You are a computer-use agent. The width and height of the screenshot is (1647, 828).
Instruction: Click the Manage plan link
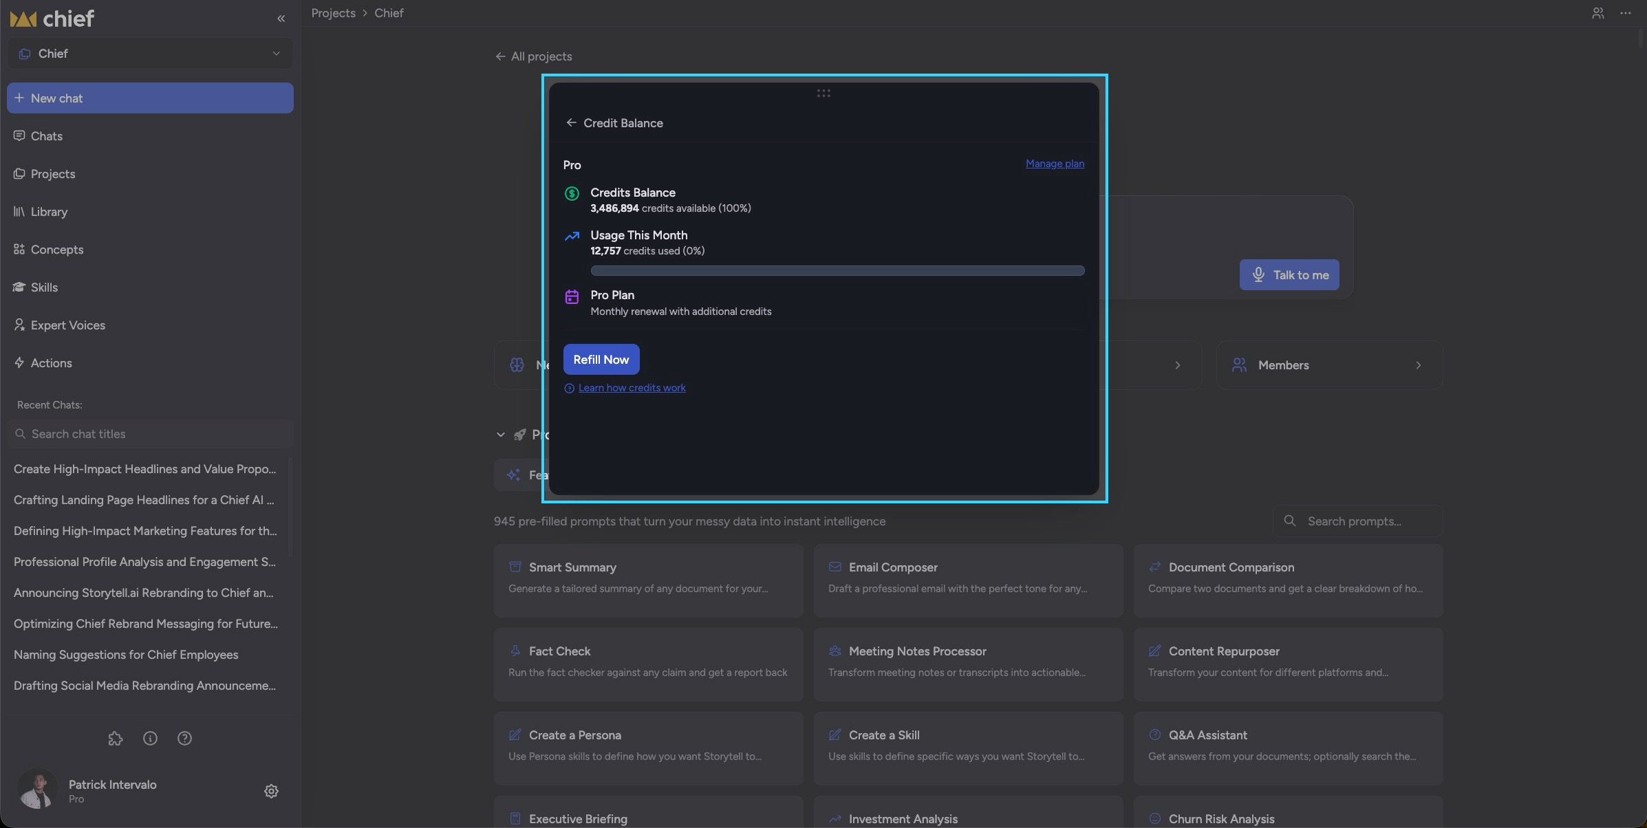click(x=1055, y=164)
